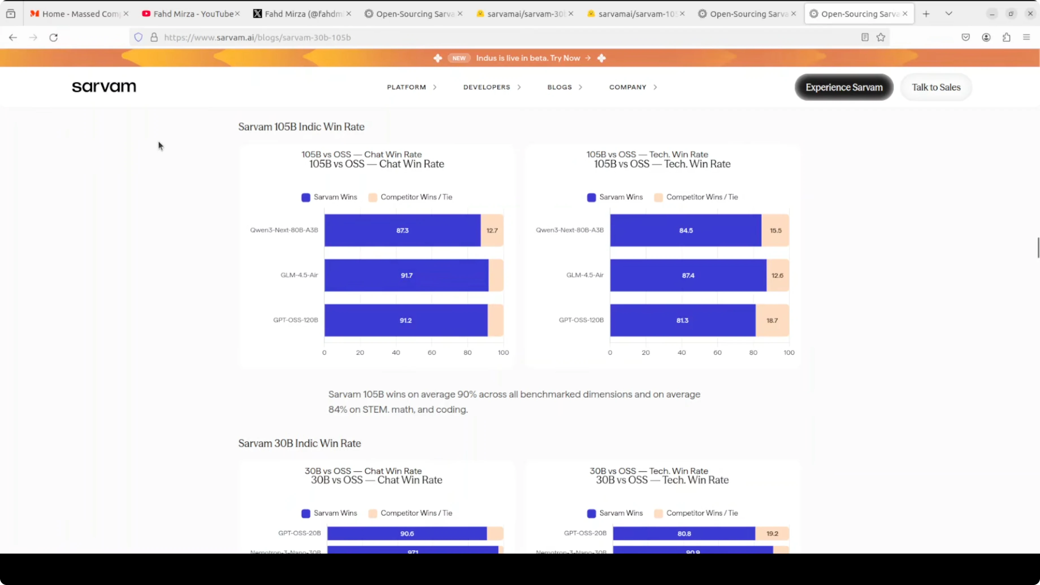Open reader view icon in address bar
Image resolution: width=1040 pixels, height=585 pixels.
click(x=864, y=38)
